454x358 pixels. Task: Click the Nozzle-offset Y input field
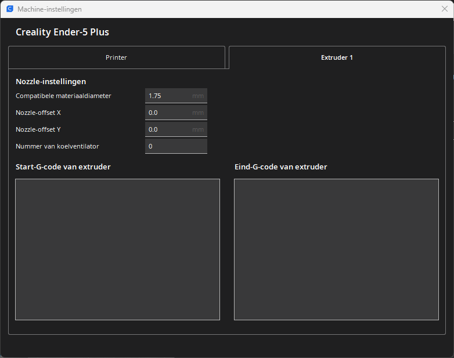point(176,129)
